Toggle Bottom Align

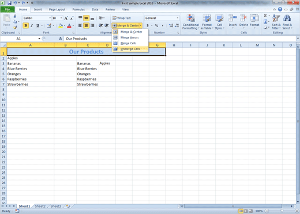[92, 18]
